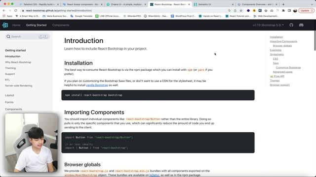The height and width of the screenshot is (177, 316).
Task: Toggle the Chrome side panel icon
Action: [289, 10]
